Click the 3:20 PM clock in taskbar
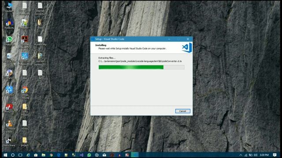Viewport: 282px width, 158px height. coord(264,155)
